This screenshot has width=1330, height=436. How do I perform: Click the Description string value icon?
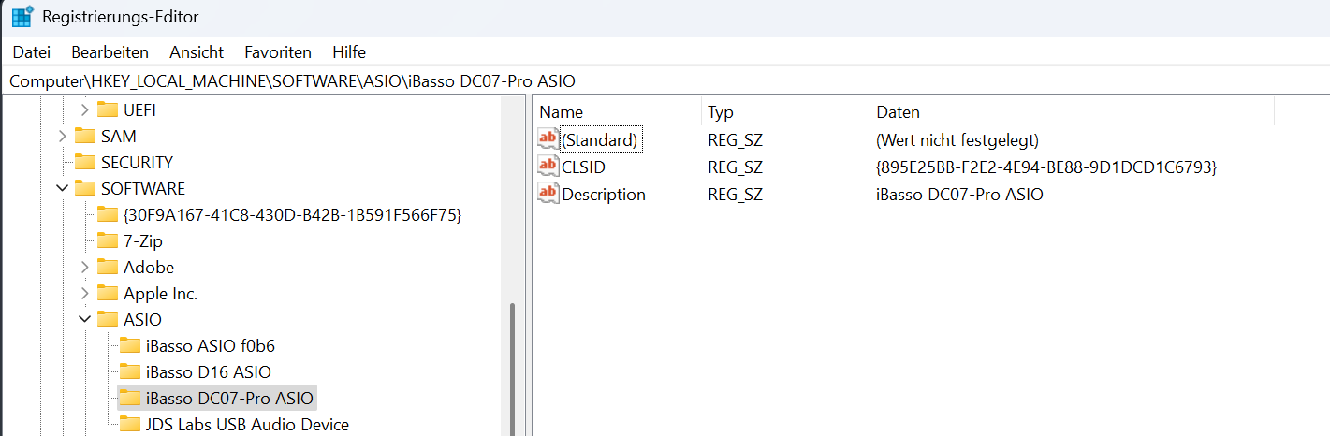coord(548,194)
